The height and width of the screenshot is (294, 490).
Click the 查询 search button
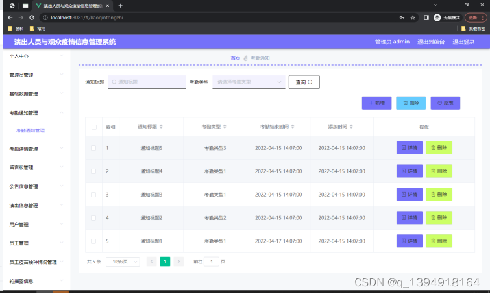coord(304,82)
